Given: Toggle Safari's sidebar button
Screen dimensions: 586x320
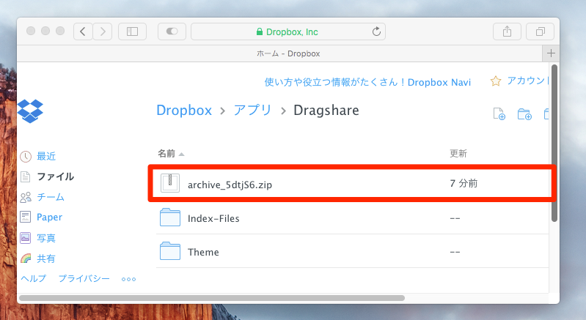Looking at the screenshot, I should (132, 31).
